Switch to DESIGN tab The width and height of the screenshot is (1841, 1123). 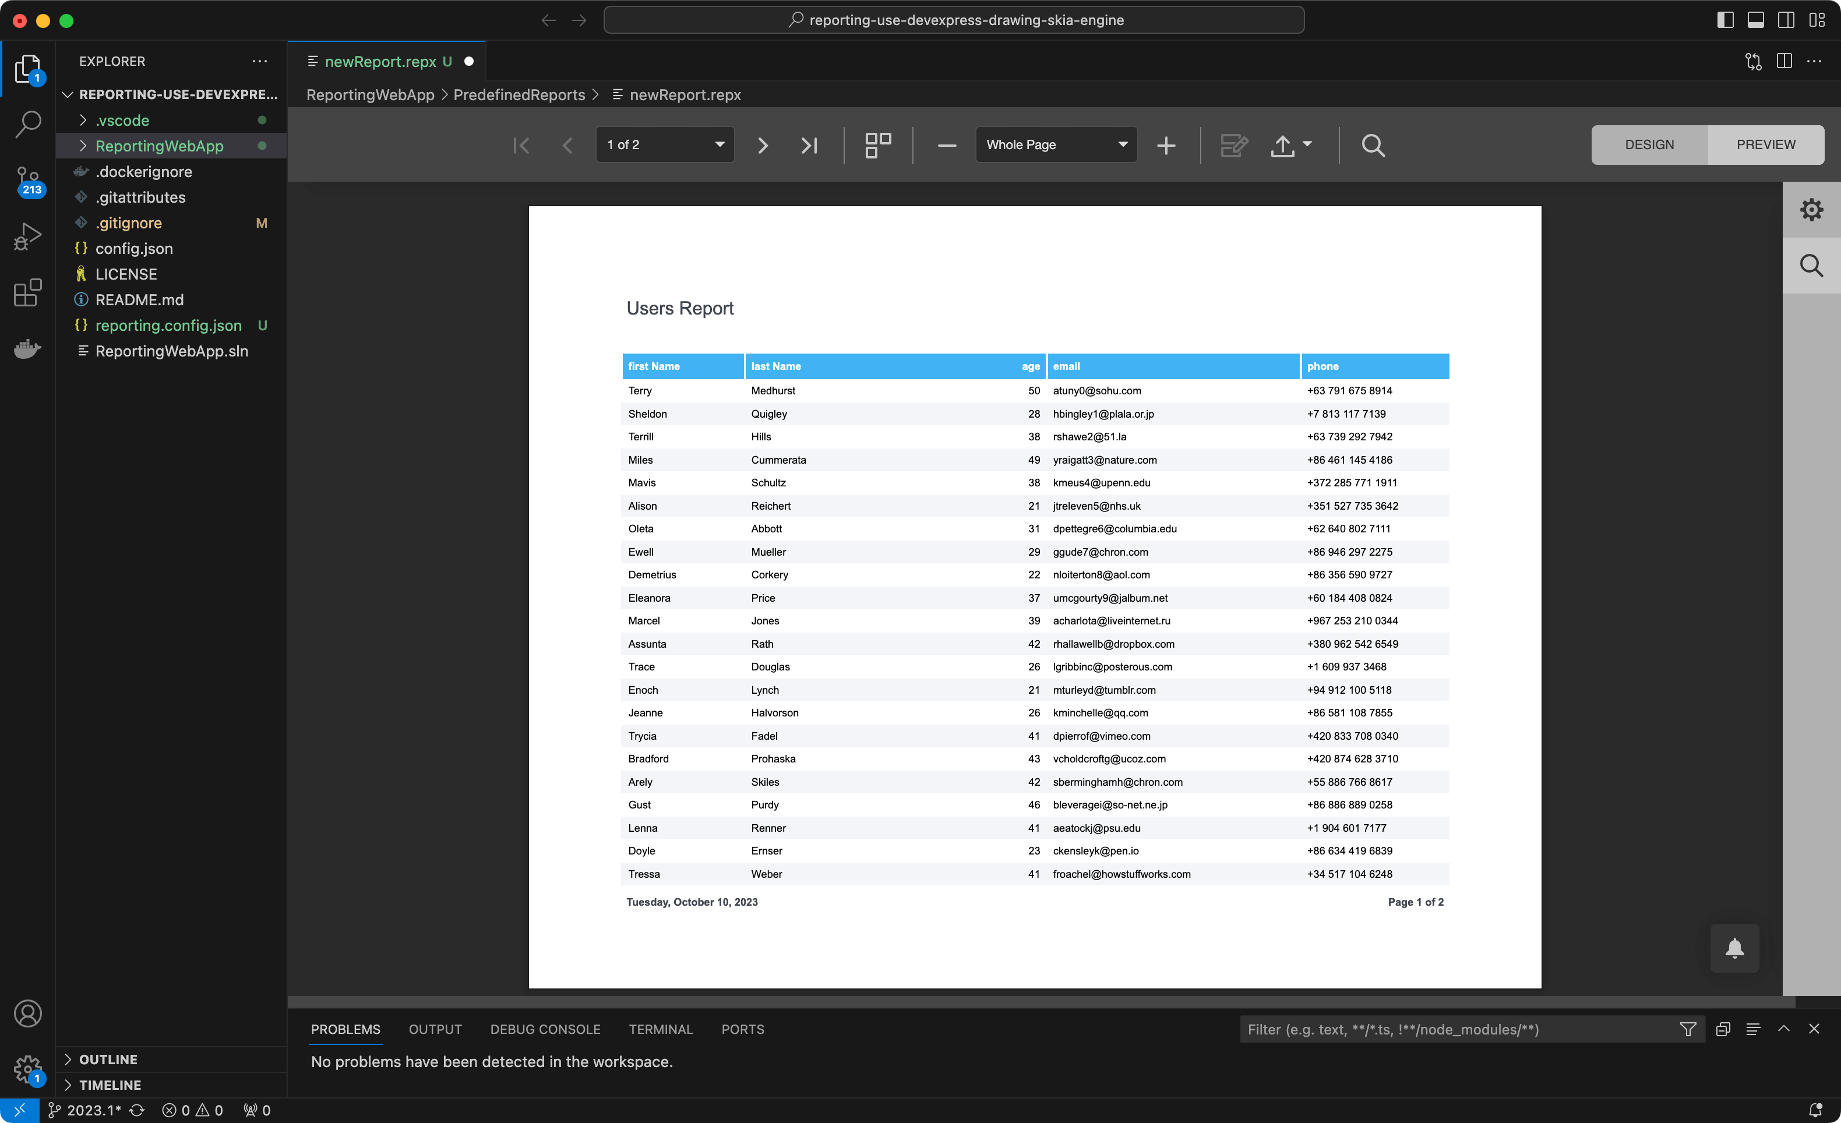click(1648, 144)
